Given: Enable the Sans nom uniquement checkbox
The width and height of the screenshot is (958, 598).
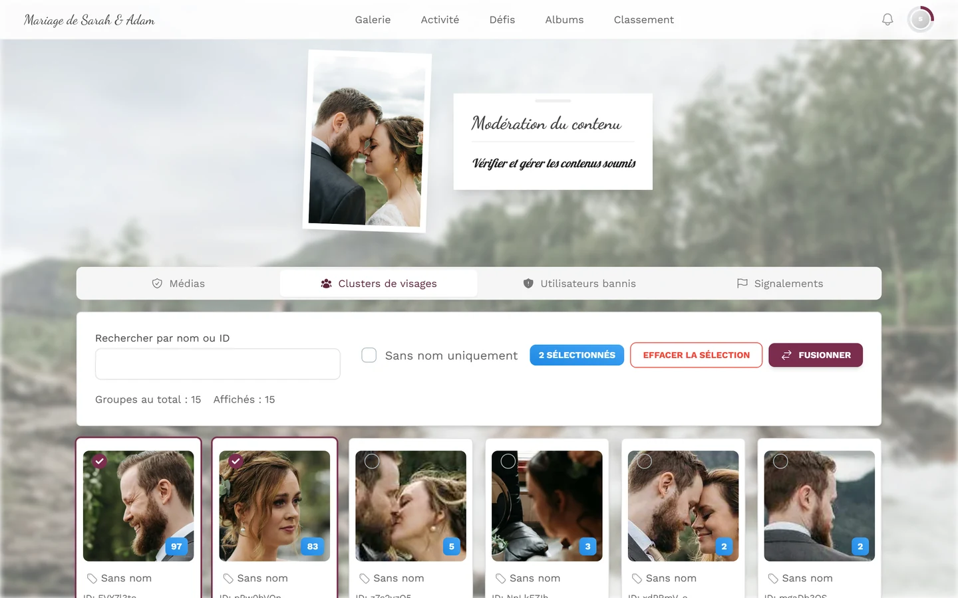Looking at the screenshot, I should (369, 355).
